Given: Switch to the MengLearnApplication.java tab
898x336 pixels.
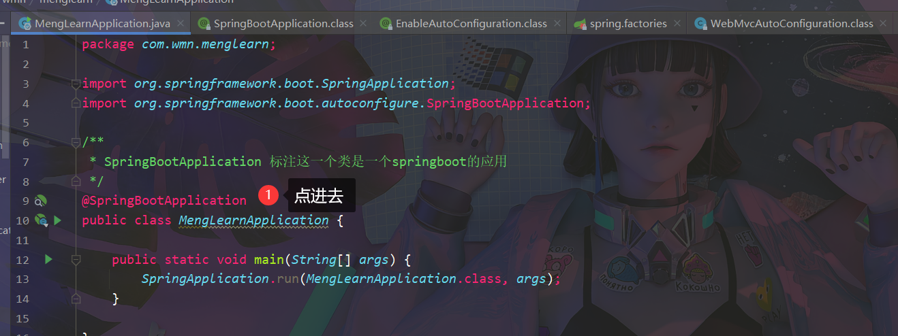Looking at the screenshot, I should point(102,24).
